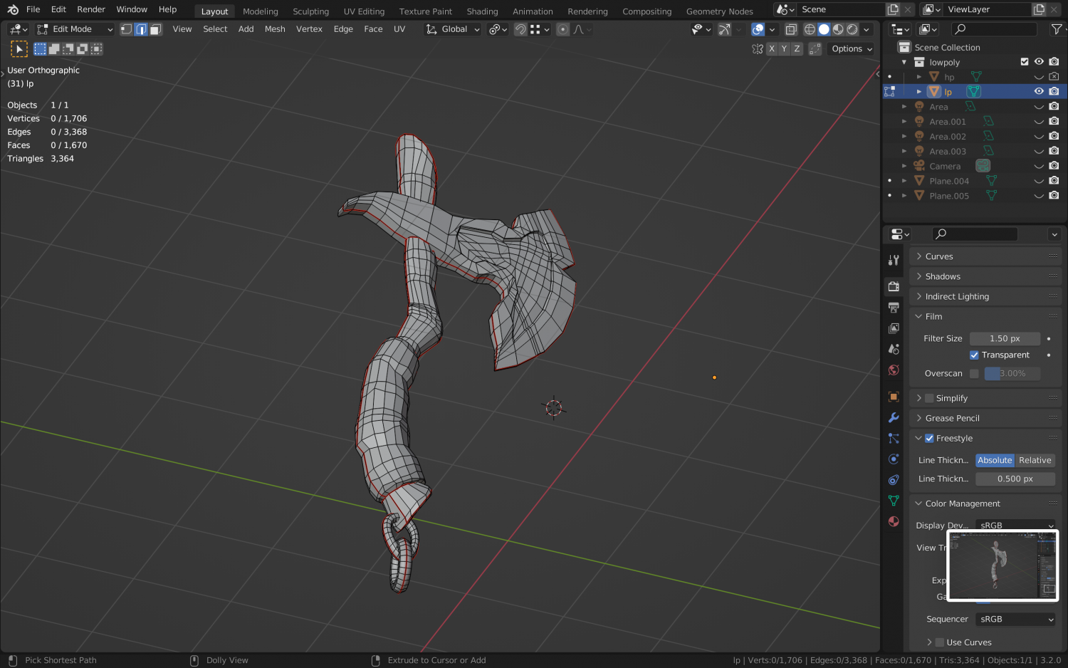1068x668 pixels.
Task: Select Absolute line thickness mode
Action: (x=995, y=461)
